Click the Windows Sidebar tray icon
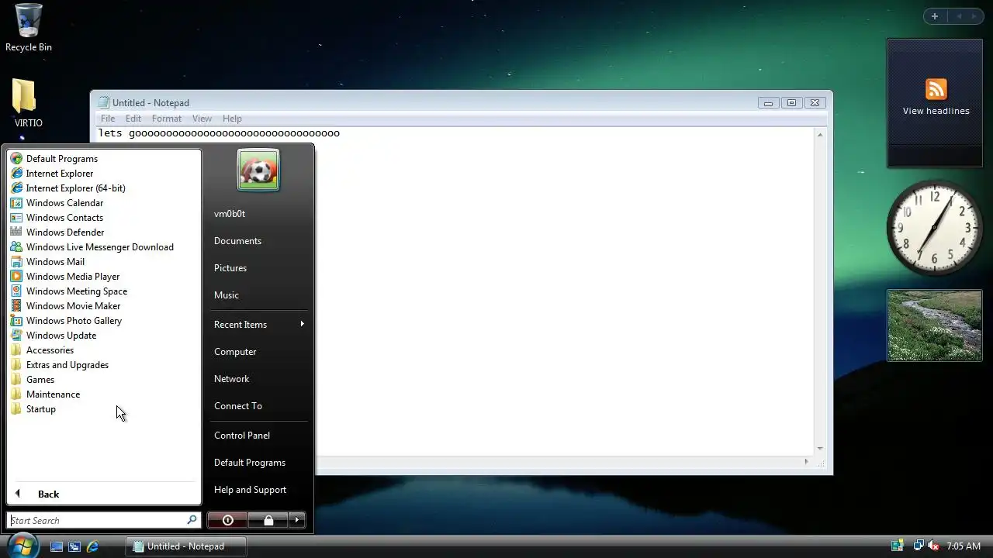This screenshot has width=993, height=558. (x=898, y=546)
